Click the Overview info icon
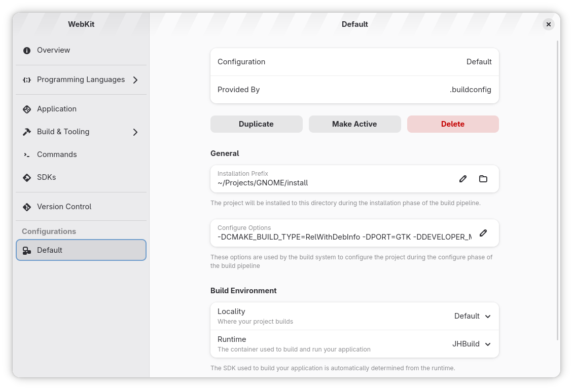Screen dimensions: 573x390 tap(27, 50)
